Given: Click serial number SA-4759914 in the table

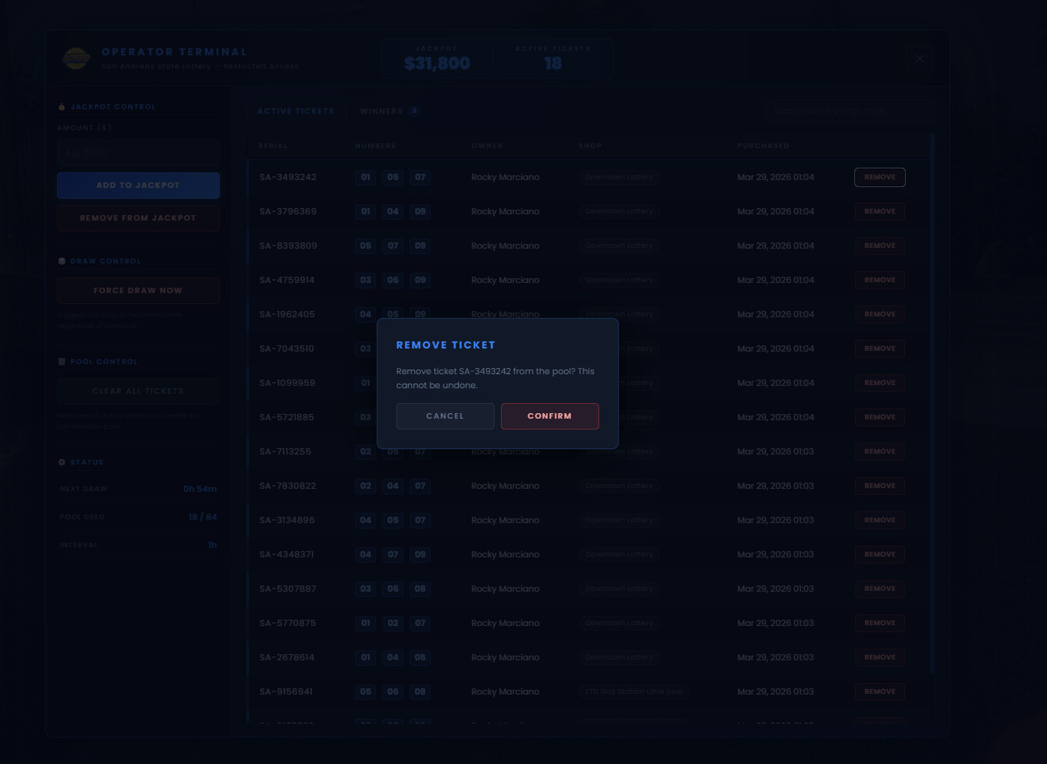Looking at the screenshot, I should click(x=287, y=280).
